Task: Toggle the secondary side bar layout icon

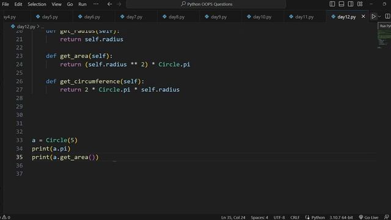Action: [350, 4]
